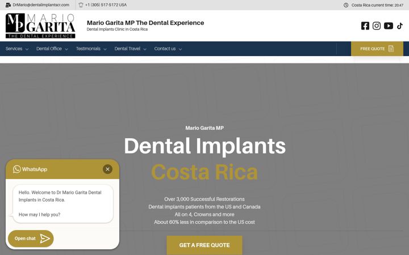Click the Open chat button
This screenshot has height=255, width=409.
31,239
